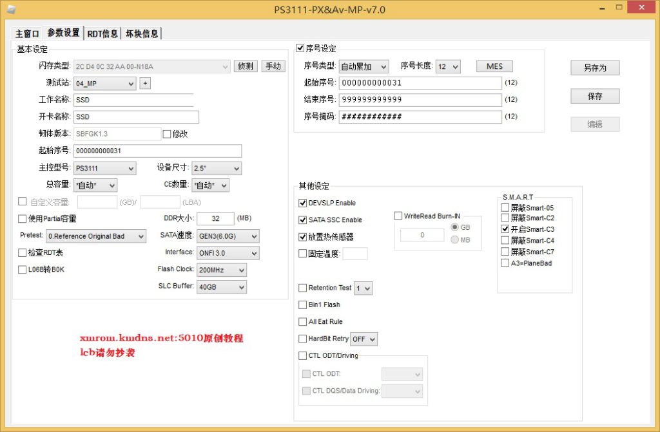Open the SLC Buffer 40GB dropdown
The height and width of the screenshot is (432, 660).
pos(221,287)
